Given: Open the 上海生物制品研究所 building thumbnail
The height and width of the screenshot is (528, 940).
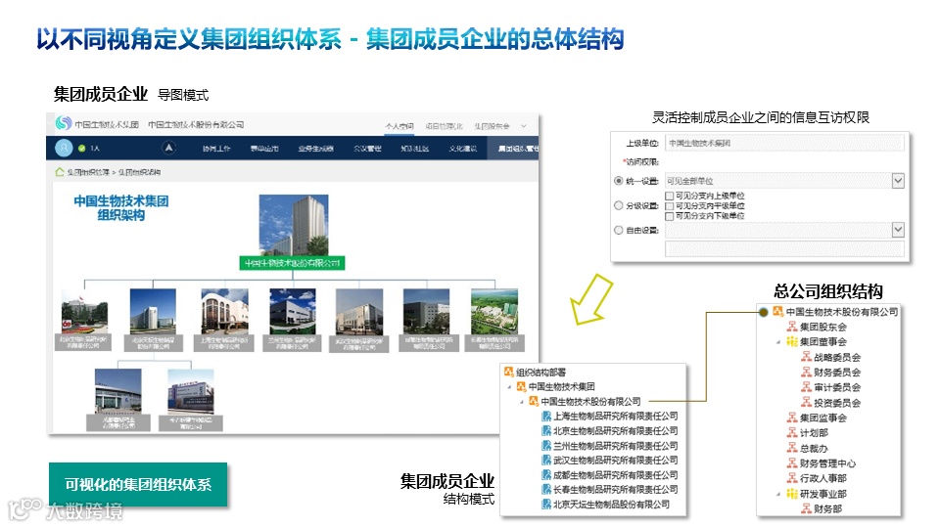Looking at the screenshot, I should tap(224, 311).
